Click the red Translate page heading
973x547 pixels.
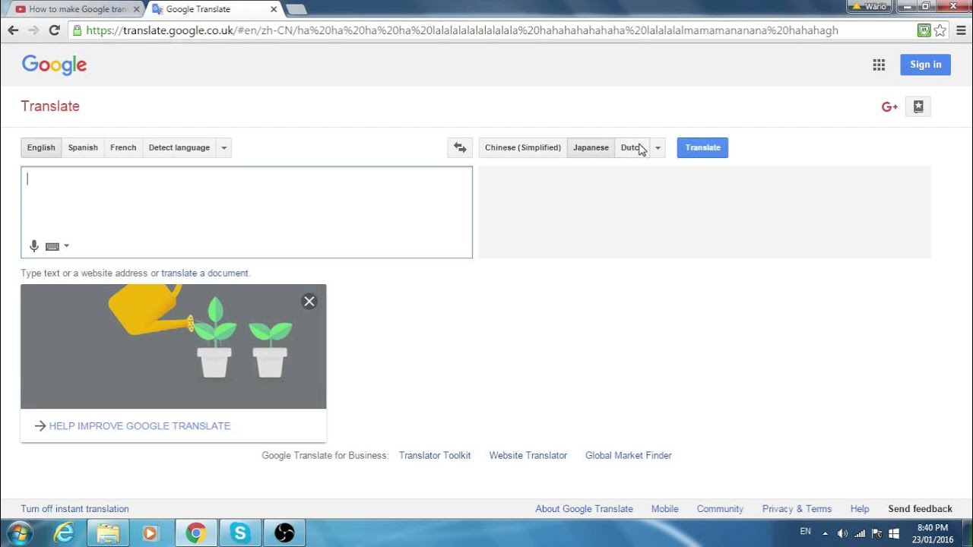tap(50, 106)
